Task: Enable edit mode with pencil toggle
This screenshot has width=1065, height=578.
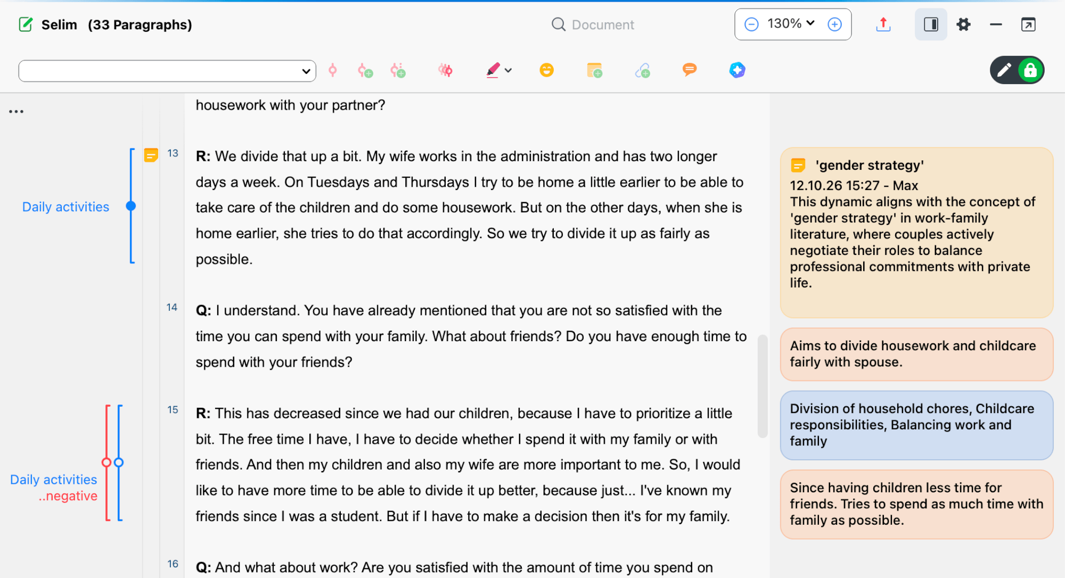Action: point(1004,70)
